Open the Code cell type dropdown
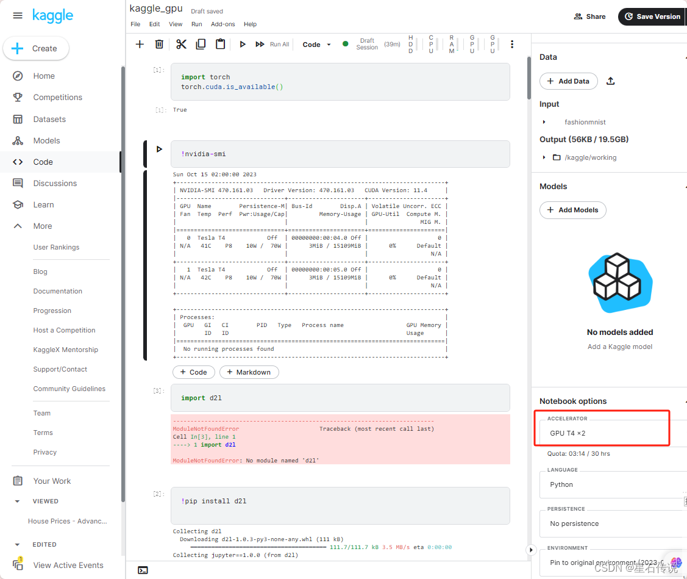The width and height of the screenshot is (687, 579). coord(316,45)
